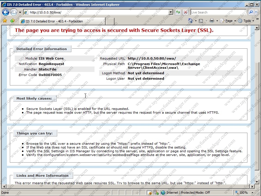Click the IE icon on the page tab
The width and height of the screenshot is (261, 196).
(x=23, y=21)
